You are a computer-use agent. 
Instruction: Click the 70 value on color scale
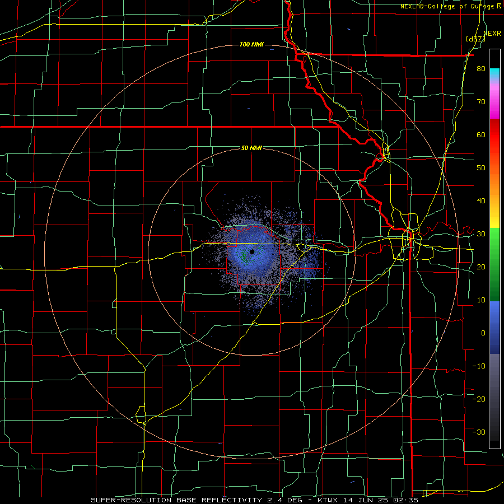[x=481, y=102]
